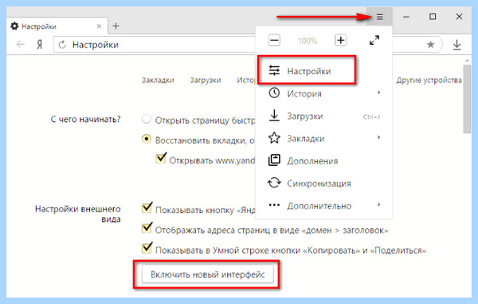The image size is (478, 304).
Task: Click the Синхронизация sync arrows icon
Action: point(274,183)
